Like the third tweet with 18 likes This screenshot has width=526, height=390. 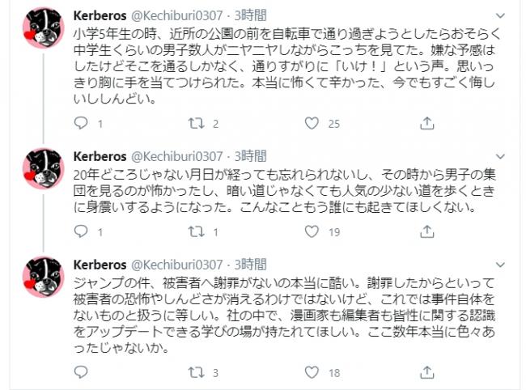point(312,372)
